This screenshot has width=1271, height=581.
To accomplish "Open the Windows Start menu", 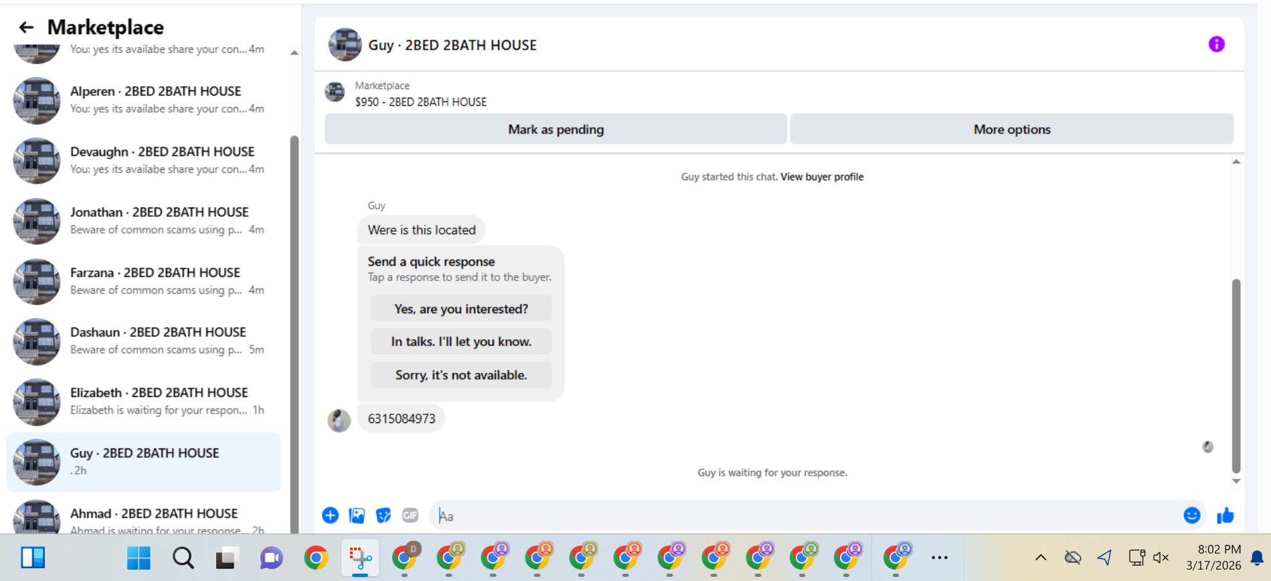I will [139, 558].
